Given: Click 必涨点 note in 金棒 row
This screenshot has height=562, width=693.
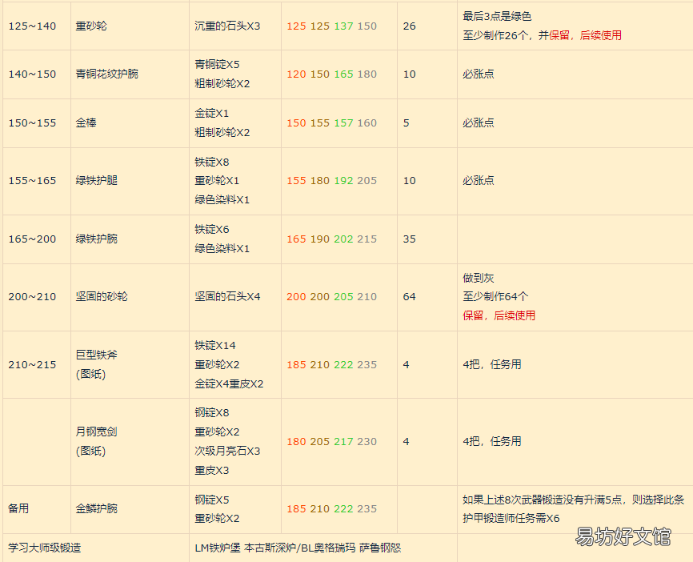Looking at the screenshot, I should [x=479, y=122].
